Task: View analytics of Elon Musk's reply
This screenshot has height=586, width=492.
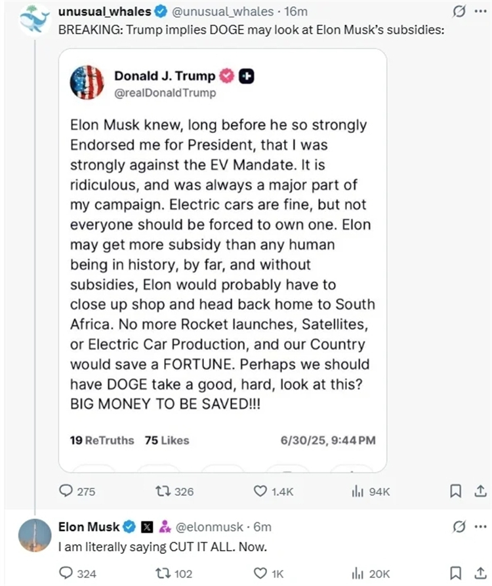Action: (358, 574)
